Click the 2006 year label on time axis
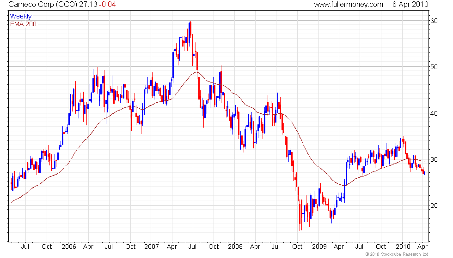Viewport: 453px width, 258px height. [x=69, y=246]
